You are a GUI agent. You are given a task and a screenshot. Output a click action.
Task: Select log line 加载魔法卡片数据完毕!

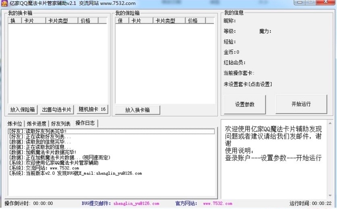[111, 152]
